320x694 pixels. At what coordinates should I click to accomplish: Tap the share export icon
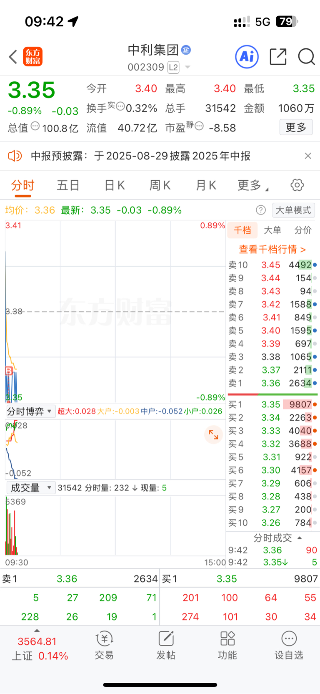pyautogui.click(x=278, y=56)
